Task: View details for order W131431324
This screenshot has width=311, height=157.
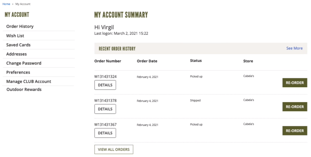Action: click(105, 85)
